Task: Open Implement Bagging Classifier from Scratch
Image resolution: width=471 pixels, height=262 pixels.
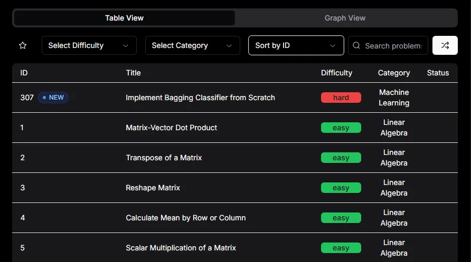Action: (x=200, y=98)
